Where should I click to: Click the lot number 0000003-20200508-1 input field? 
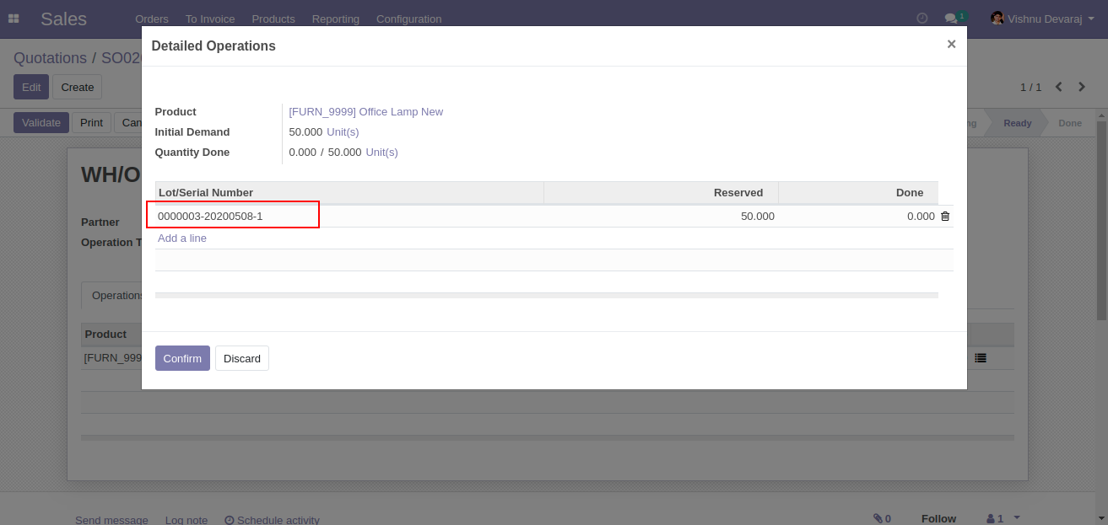click(x=234, y=215)
